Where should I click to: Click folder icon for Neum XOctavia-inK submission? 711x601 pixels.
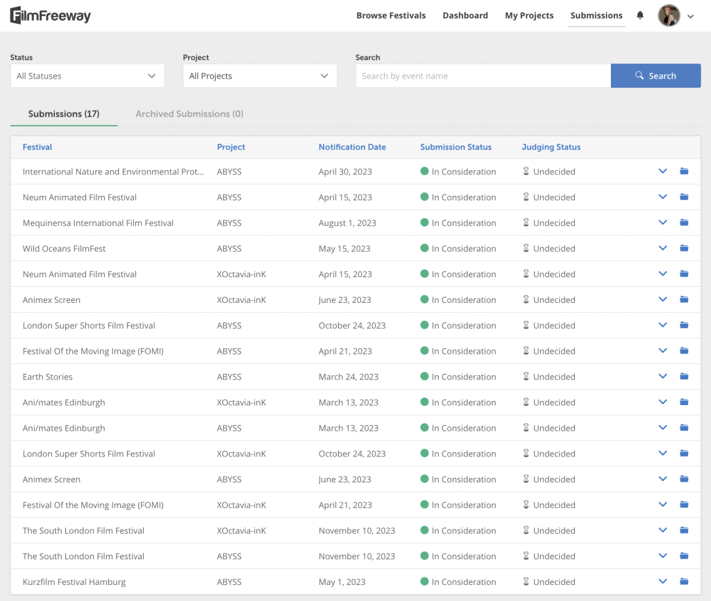pyautogui.click(x=684, y=274)
